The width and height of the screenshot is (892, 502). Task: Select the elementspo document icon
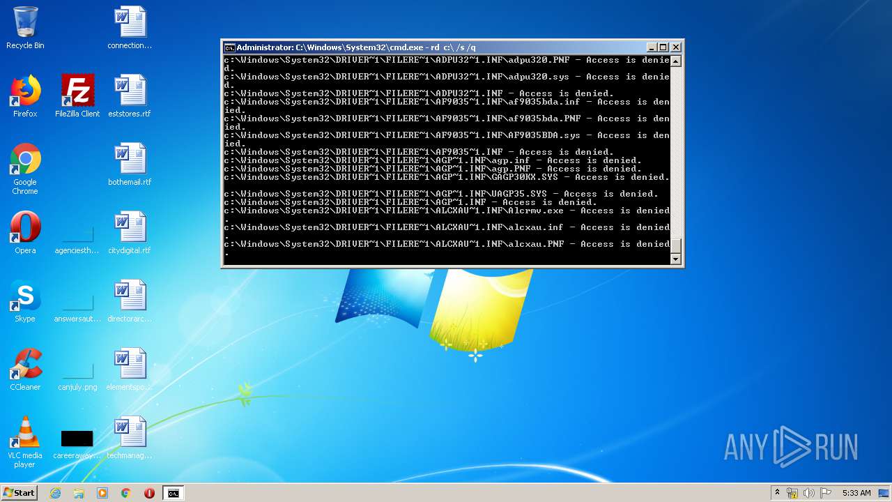130,370
